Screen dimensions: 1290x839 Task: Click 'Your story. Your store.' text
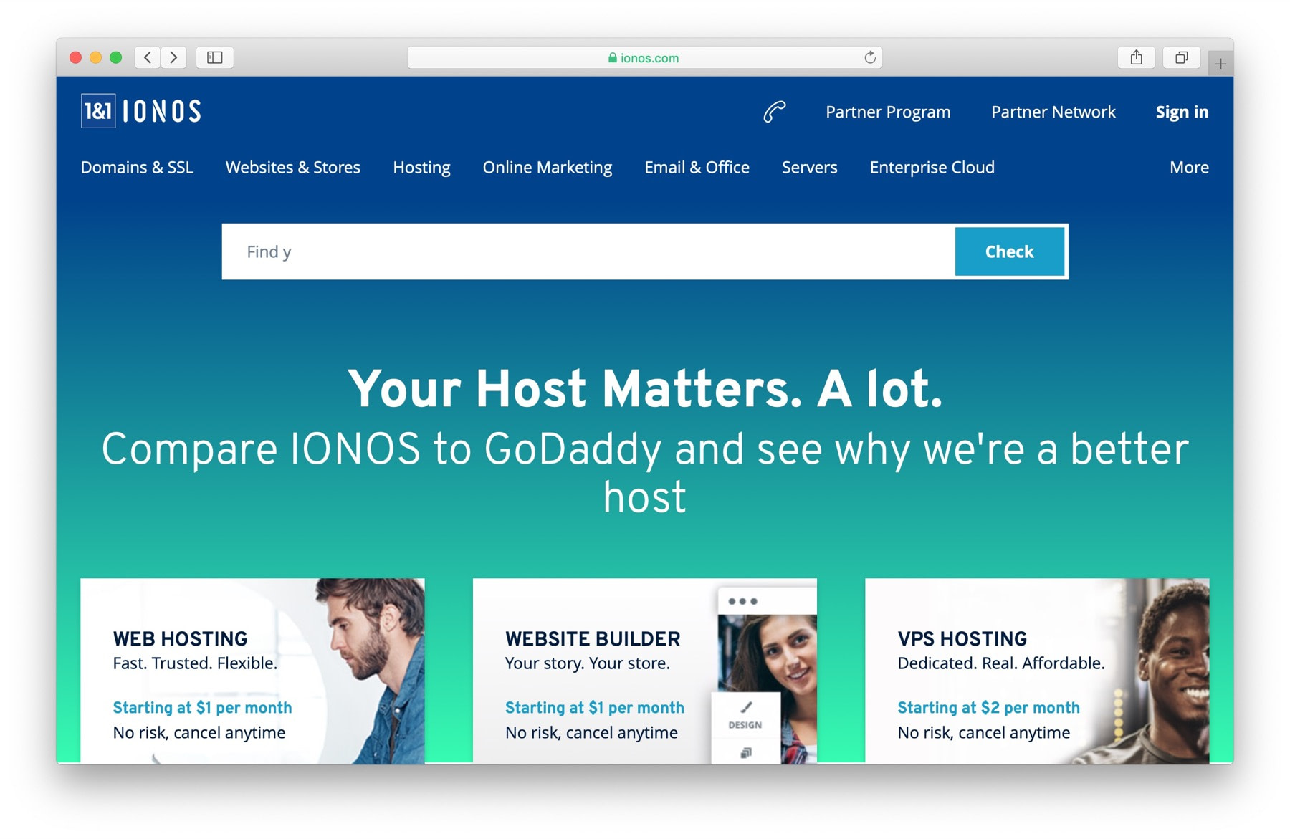(587, 663)
